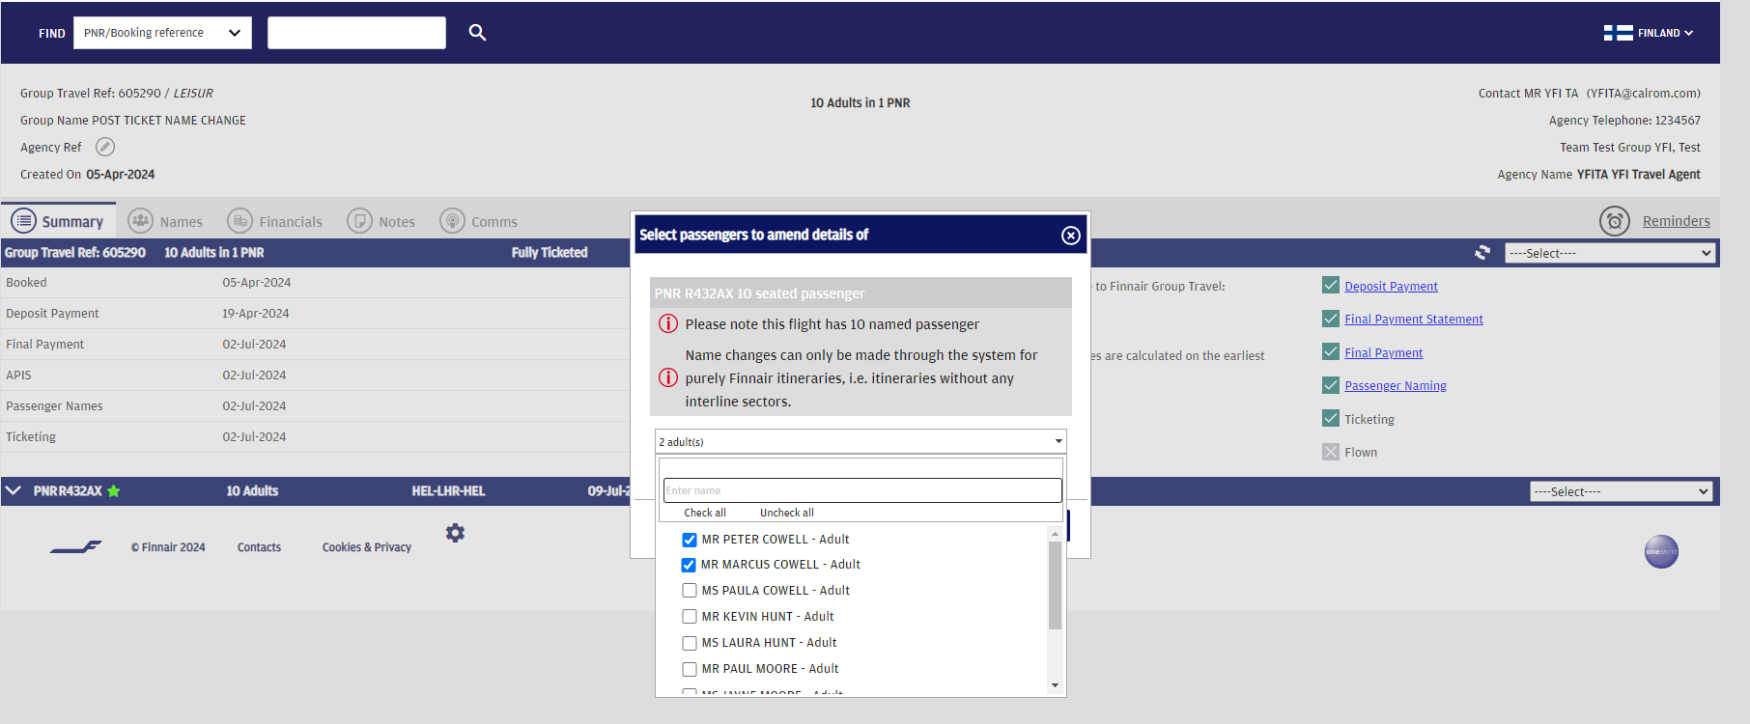Open the PNR/Booking reference dropdown
1750x724 pixels.
[x=162, y=33]
